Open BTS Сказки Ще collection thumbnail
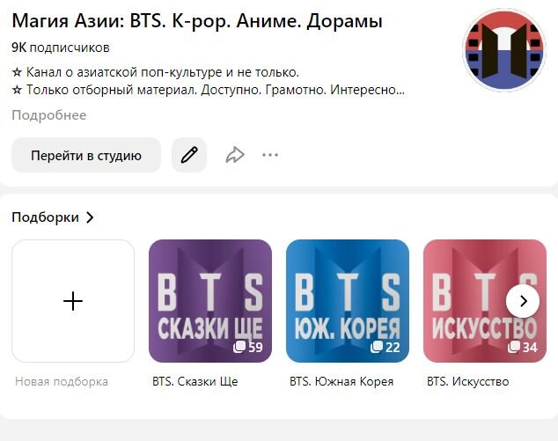This screenshot has width=558, height=441. coord(210,301)
